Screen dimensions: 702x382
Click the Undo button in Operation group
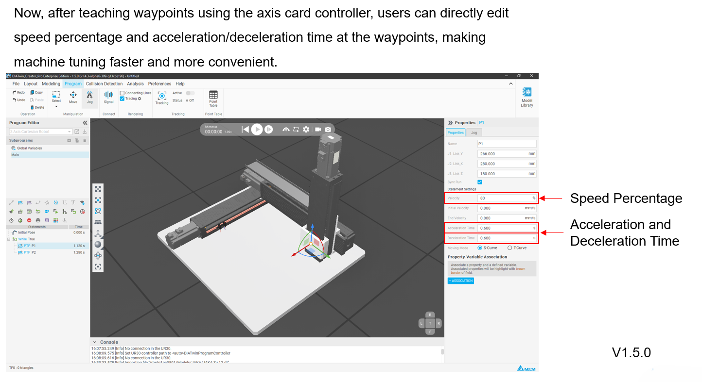18,100
